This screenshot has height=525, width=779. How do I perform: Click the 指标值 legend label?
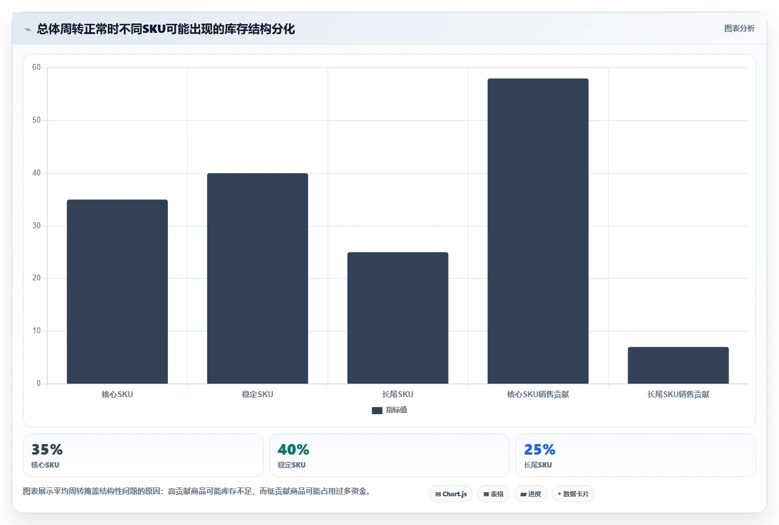pyautogui.click(x=396, y=410)
